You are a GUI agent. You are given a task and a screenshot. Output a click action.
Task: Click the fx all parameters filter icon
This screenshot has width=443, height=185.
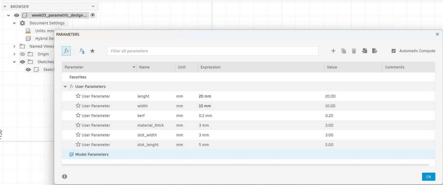click(x=66, y=51)
